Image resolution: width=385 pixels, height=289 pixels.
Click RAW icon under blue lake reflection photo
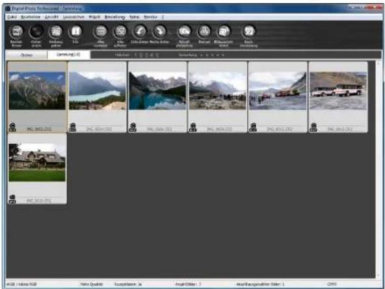(x=133, y=127)
